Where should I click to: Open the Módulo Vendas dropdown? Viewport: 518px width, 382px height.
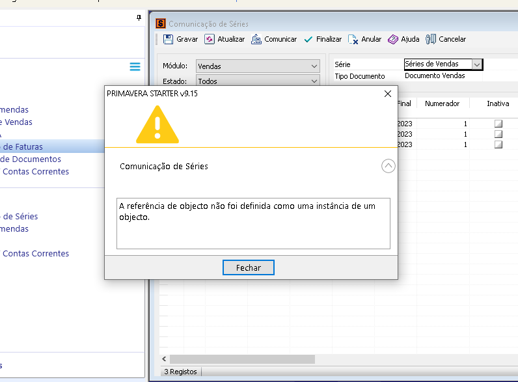point(315,66)
